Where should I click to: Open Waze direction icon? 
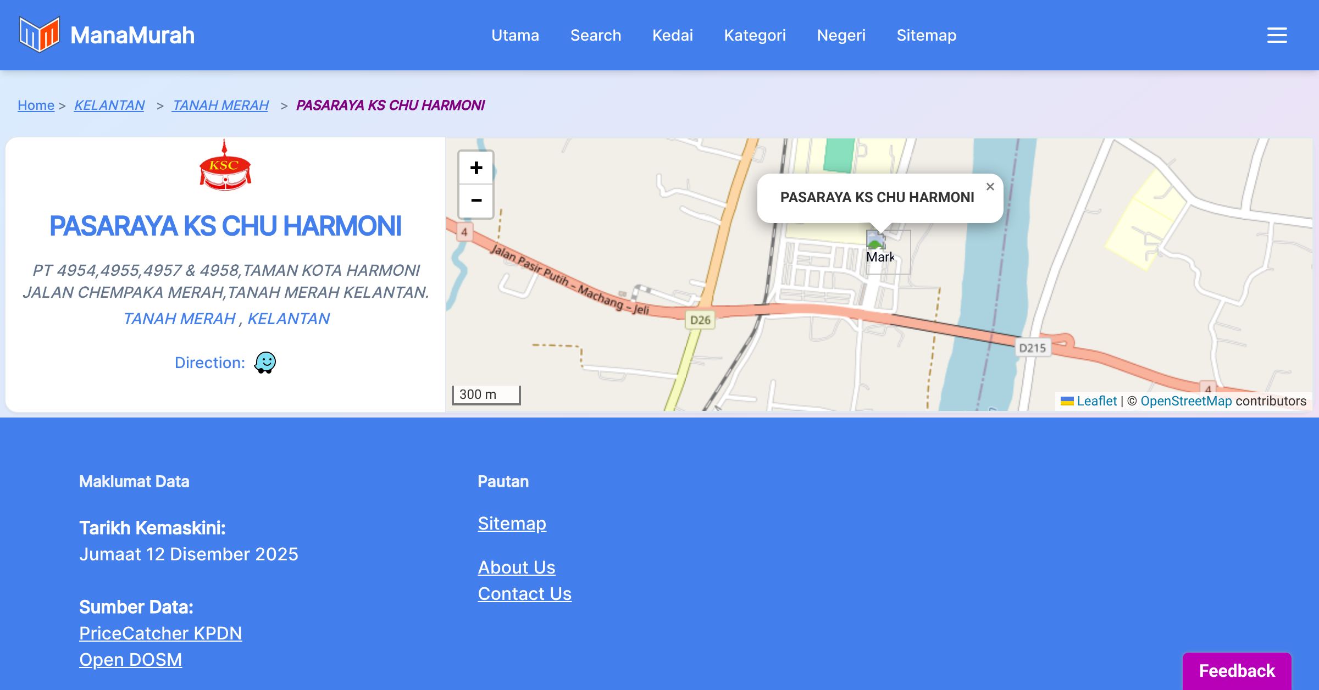(x=265, y=363)
